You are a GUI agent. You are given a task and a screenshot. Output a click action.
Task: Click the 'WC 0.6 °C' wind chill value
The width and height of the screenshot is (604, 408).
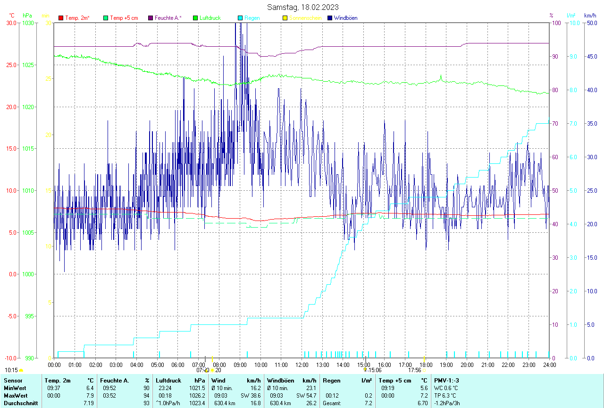(446, 388)
